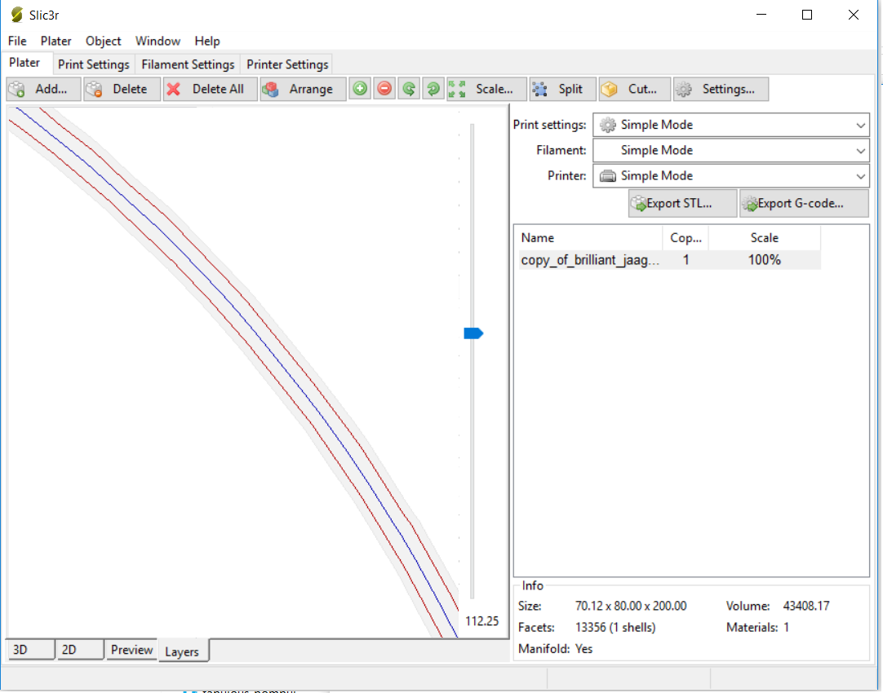Viewport: 883px width, 693px height.
Task: Click the Add object toolbar button
Action: [44, 89]
